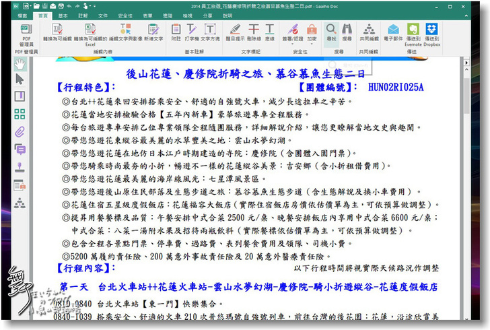Select the 文字方塊 text box tool
This screenshot has height=330, width=490.
coord(210,32)
